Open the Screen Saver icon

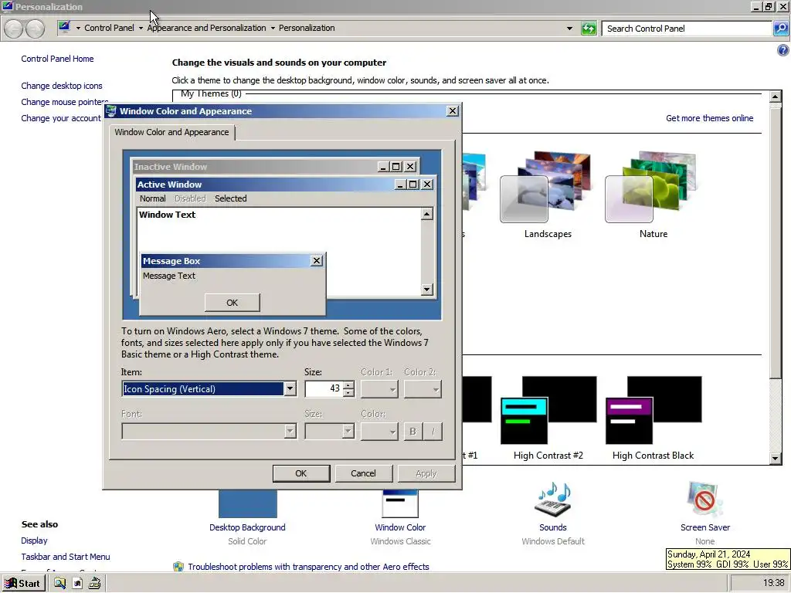[x=704, y=500]
